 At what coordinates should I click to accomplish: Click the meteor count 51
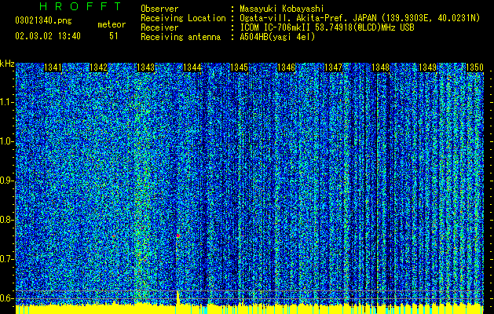(114, 36)
